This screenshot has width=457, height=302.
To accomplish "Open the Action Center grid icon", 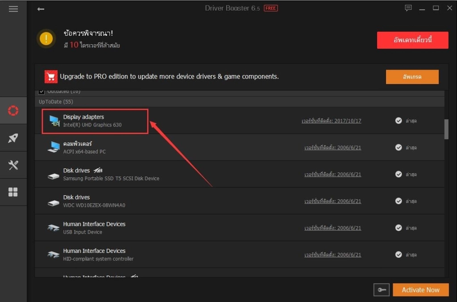I will point(13,192).
